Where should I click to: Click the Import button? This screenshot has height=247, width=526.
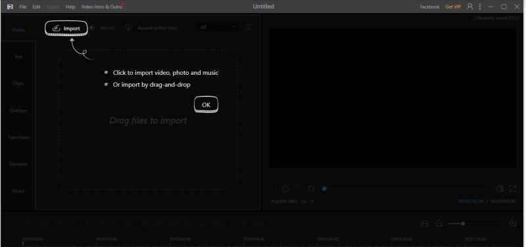[66, 28]
